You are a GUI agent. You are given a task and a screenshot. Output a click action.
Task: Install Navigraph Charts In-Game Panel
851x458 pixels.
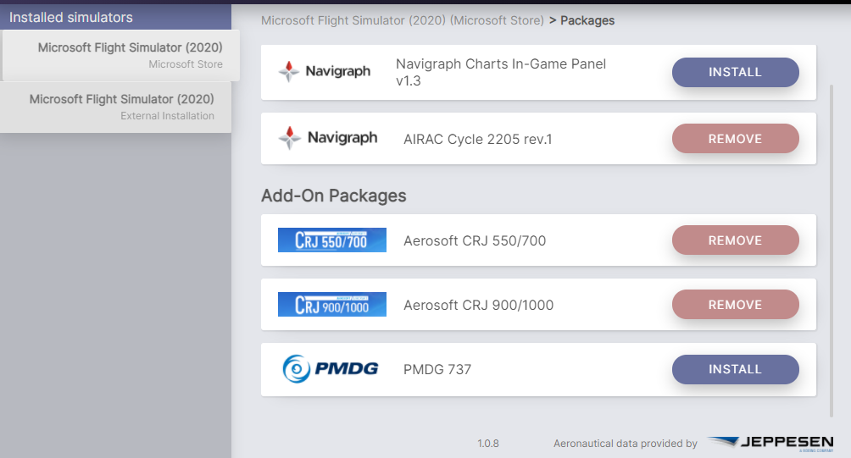[x=735, y=73]
